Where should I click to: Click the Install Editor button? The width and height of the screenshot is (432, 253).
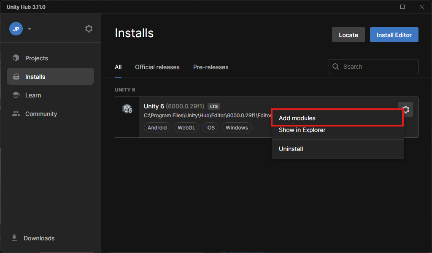coord(394,35)
